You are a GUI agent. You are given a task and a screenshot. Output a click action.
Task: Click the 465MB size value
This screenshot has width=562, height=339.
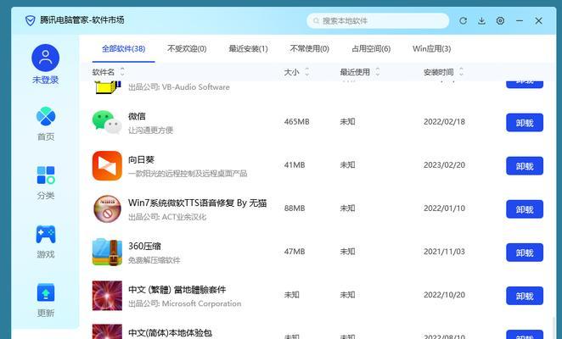[297, 122]
